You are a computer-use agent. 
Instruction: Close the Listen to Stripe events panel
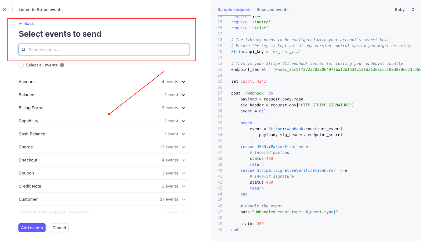point(5,9)
